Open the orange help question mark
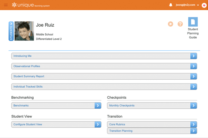208x138 pixels. tap(180, 24)
